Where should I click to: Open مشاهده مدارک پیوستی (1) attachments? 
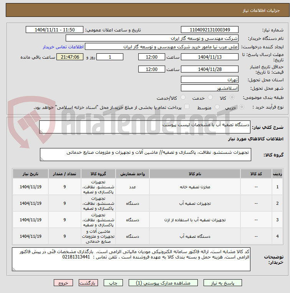(163, 283)
